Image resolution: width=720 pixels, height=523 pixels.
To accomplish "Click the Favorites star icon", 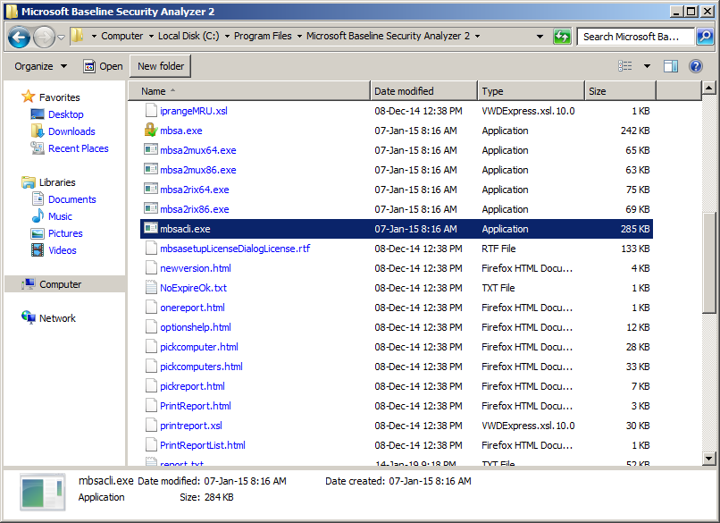I will (x=28, y=97).
